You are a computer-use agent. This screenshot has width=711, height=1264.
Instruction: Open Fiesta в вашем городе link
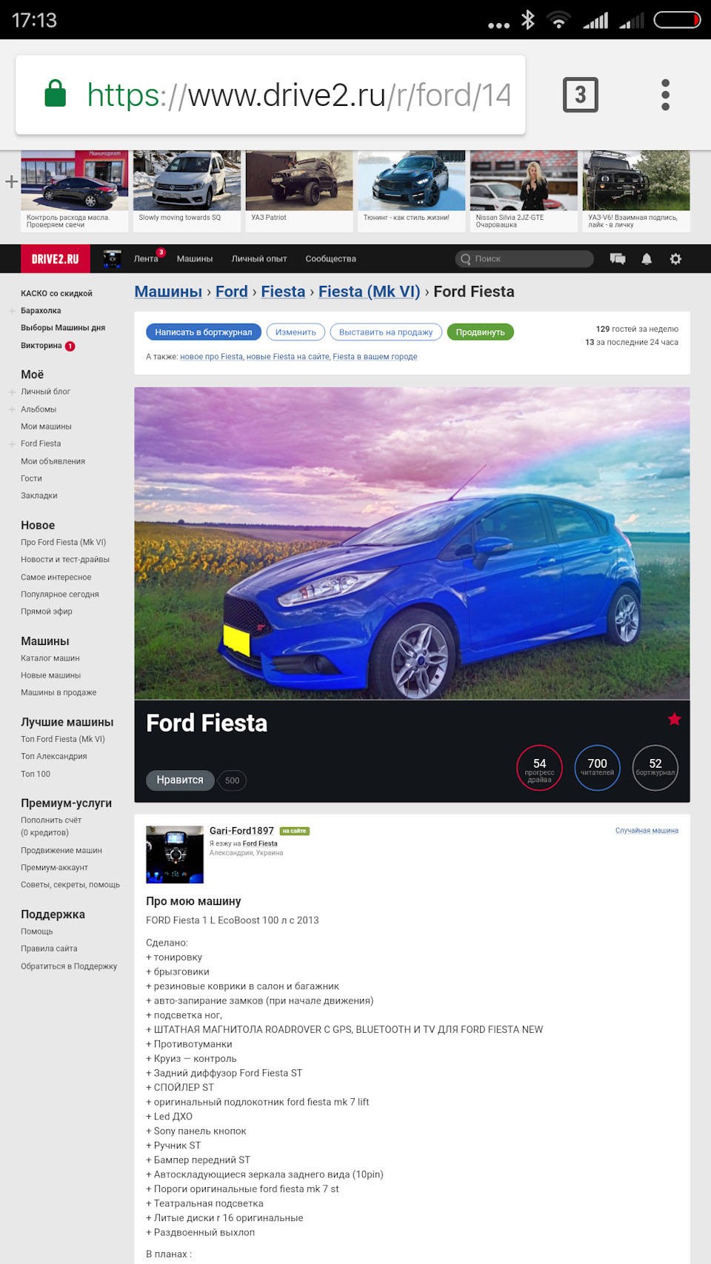coord(375,357)
